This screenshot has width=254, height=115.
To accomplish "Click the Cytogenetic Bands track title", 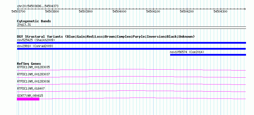I will pyautogui.click(x=34, y=21).
